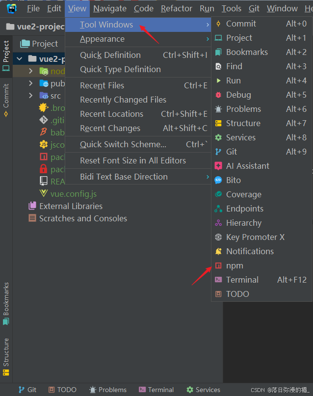Image resolution: width=313 pixels, height=396 pixels.
Task: Open the Run menu in menu bar
Action: [x=207, y=8]
